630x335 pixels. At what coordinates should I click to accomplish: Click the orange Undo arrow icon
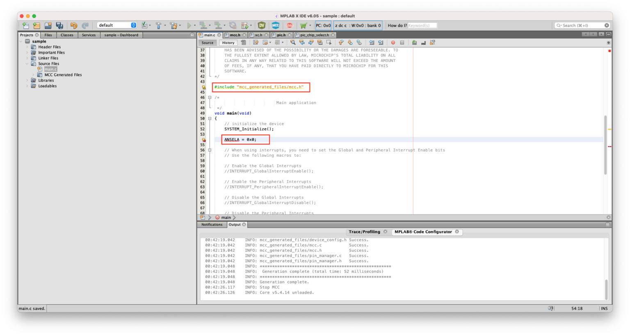coord(74,25)
